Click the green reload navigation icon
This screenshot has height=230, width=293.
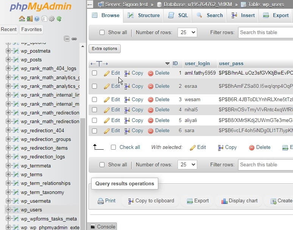59,19
